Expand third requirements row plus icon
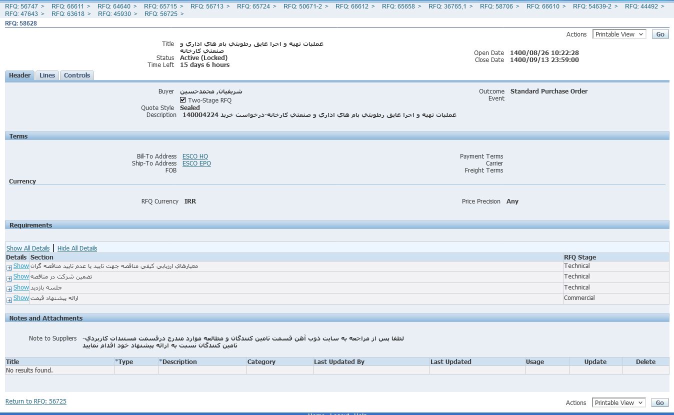674x415 pixels. coord(9,289)
